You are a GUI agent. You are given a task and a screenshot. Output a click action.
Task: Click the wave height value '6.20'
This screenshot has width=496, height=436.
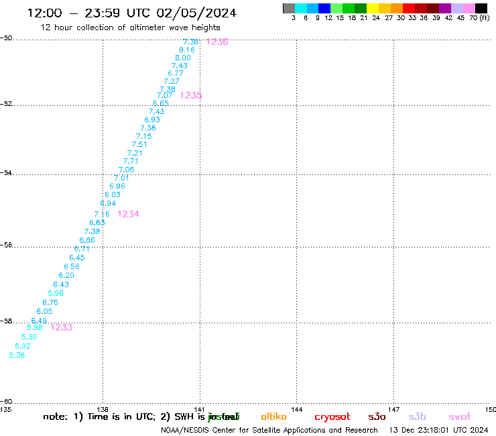pos(66,276)
